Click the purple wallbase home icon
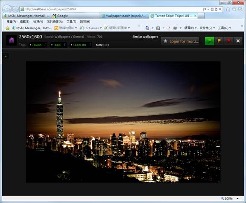The height and width of the screenshot is (203, 246). pyautogui.click(x=12, y=40)
